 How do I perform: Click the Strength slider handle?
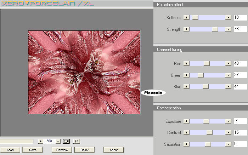coord(215,29)
